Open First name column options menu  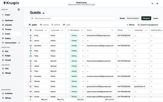(46, 30)
